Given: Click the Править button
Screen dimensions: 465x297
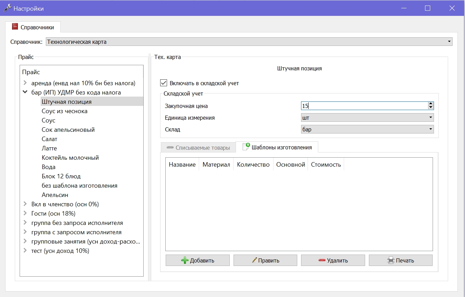Looking at the screenshot, I should pyautogui.click(x=265, y=260).
